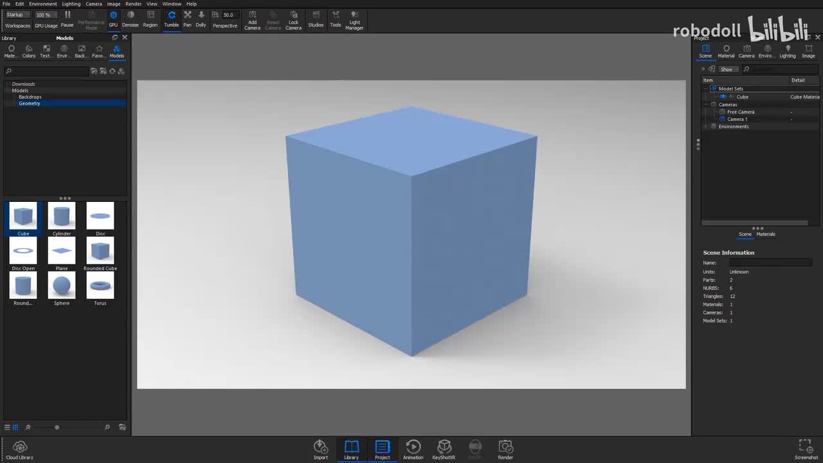This screenshot has height=463, width=823.
Task: Collapse the Cameras tree node
Action: tap(706, 105)
